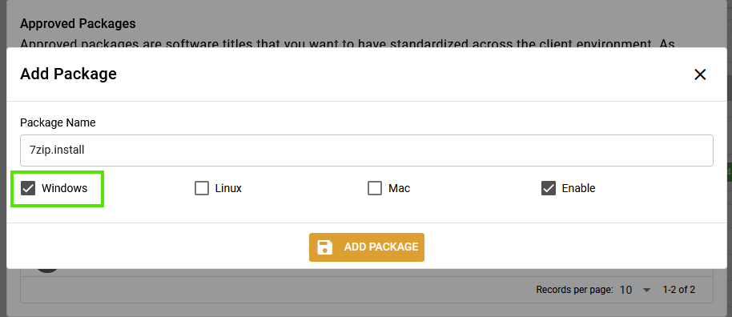
Task: Click the Package Name field label
Action: point(58,122)
